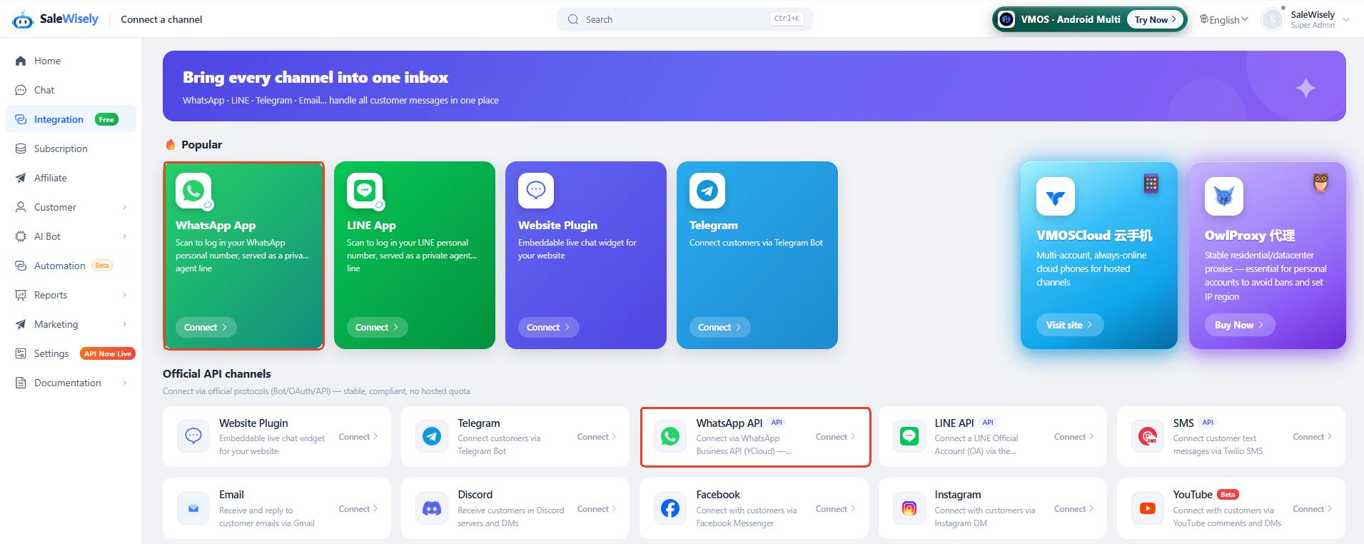Click the WhatsApp App card icon
1364x544 pixels.
pyautogui.click(x=193, y=191)
